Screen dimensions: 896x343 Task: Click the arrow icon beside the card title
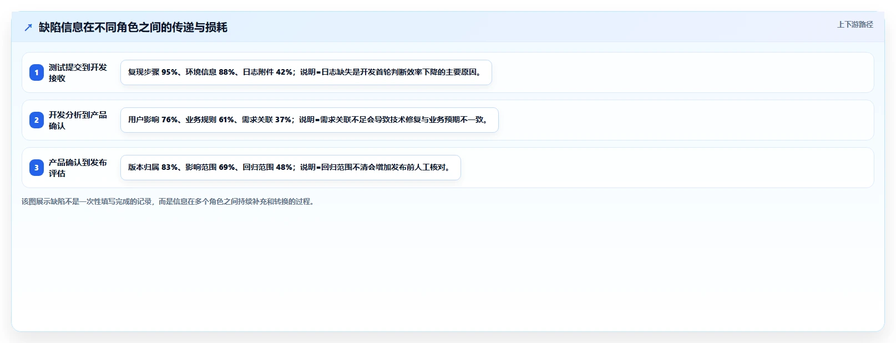28,27
